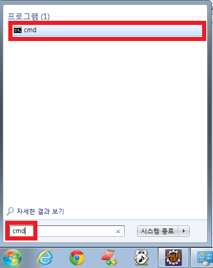Launch the music note character app icon
Image resolution: width=213 pixels, height=268 pixels.
(141, 257)
